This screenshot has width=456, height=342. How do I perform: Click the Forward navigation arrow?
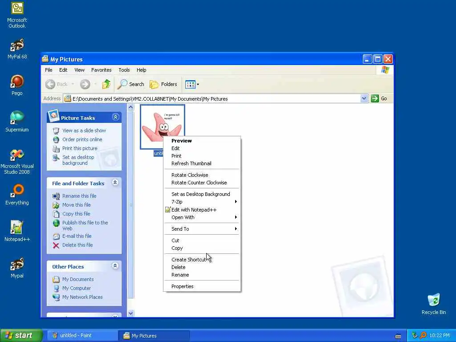coord(85,84)
